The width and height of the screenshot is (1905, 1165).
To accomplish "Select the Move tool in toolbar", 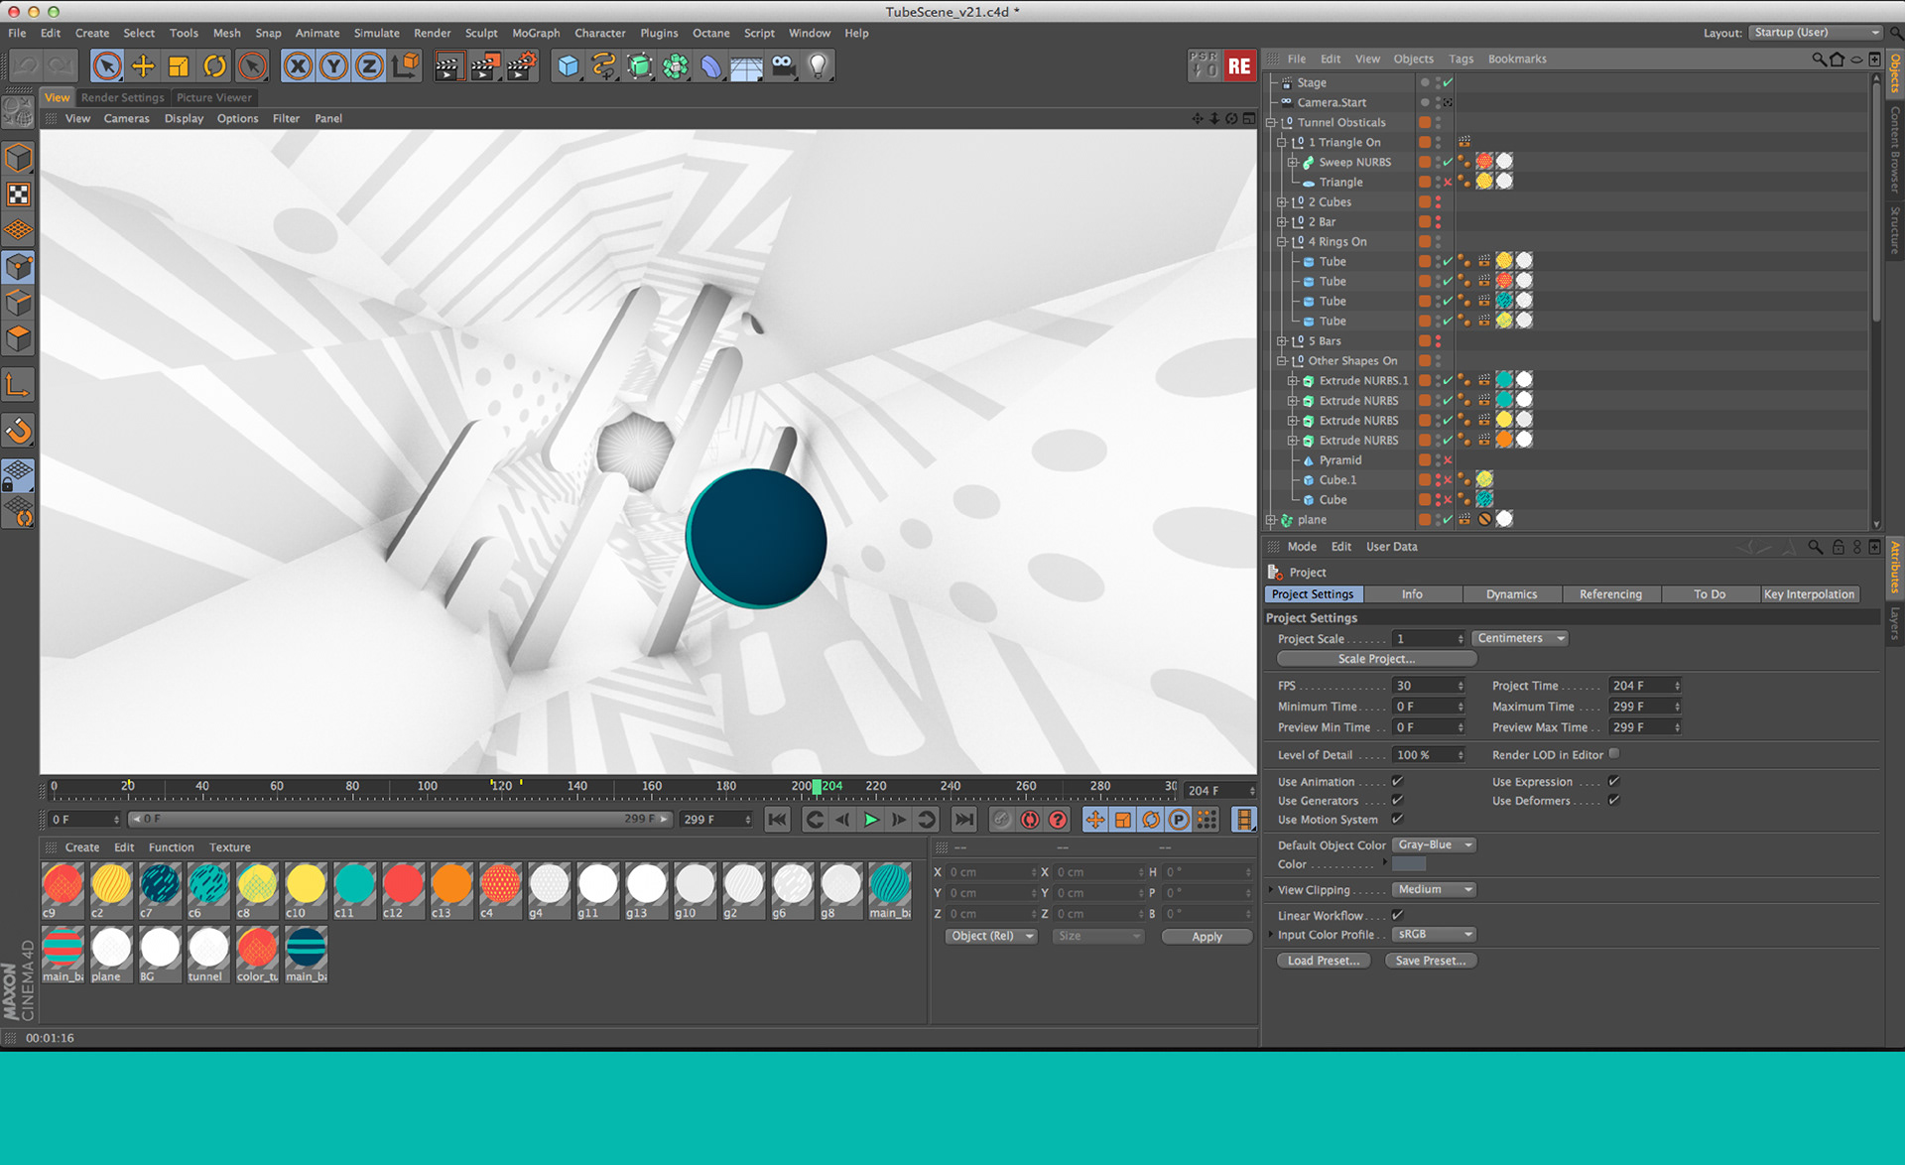I will coord(143,66).
